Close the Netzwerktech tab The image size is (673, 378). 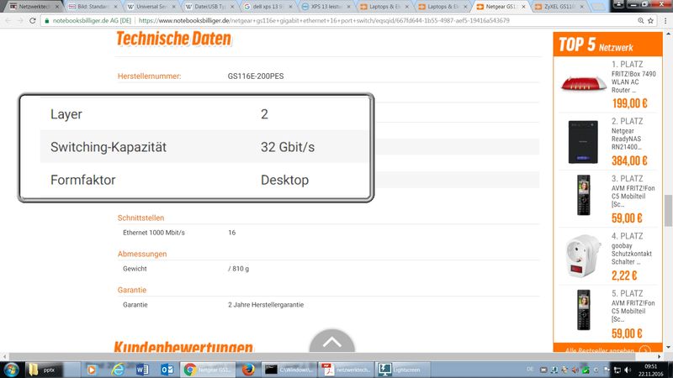(x=56, y=7)
